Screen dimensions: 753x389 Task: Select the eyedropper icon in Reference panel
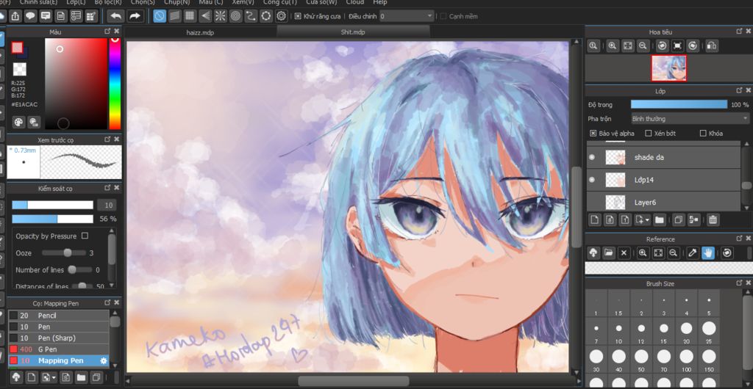pos(693,252)
